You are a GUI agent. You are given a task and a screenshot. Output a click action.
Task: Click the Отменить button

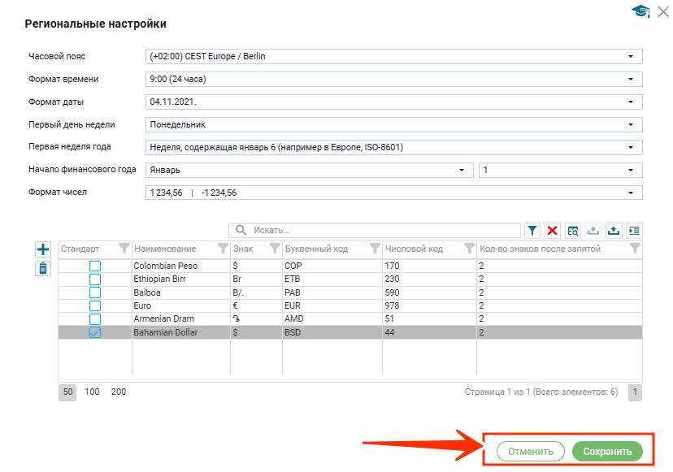(530, 451)
